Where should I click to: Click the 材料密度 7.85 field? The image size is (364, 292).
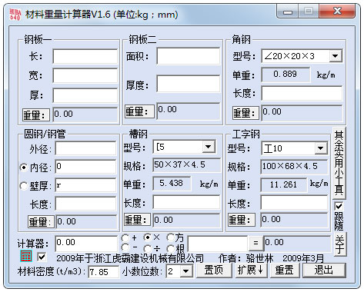104,271
